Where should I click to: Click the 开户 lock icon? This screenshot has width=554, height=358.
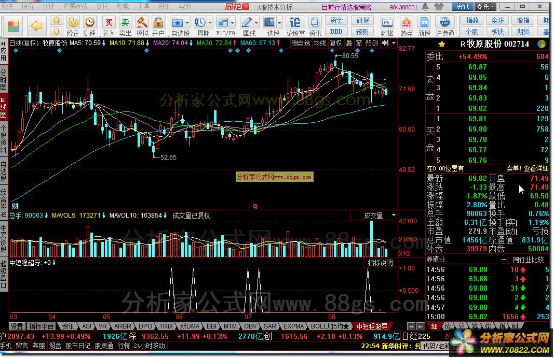[158, 26]
